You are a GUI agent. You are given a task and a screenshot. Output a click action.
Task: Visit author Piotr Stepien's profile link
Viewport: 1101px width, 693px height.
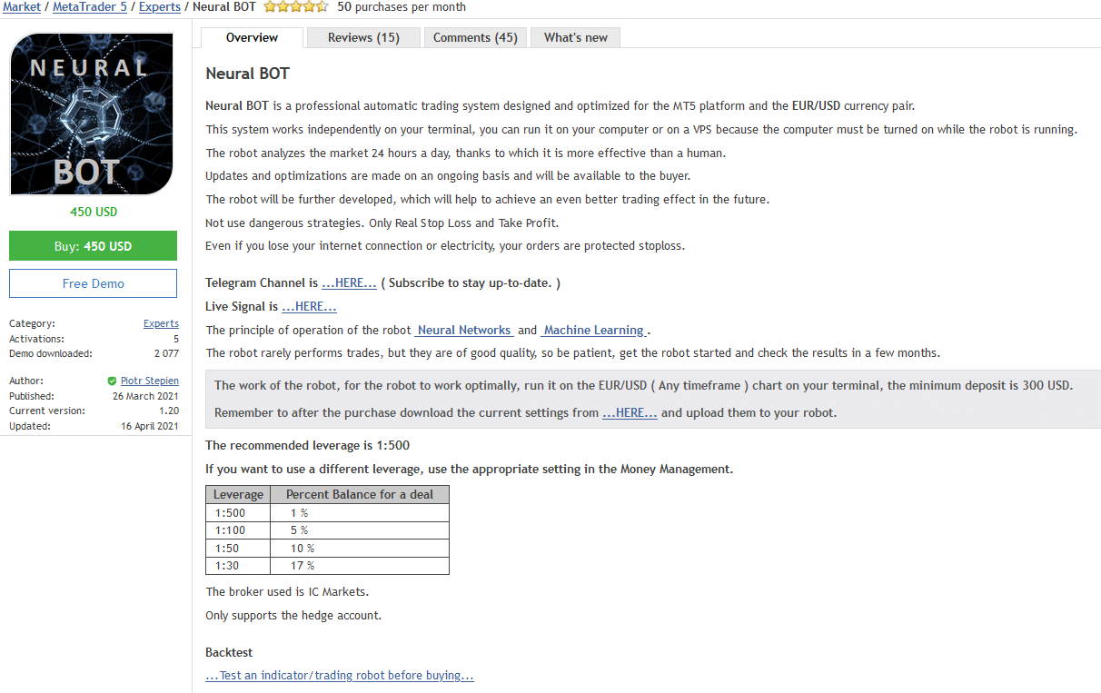150,381
